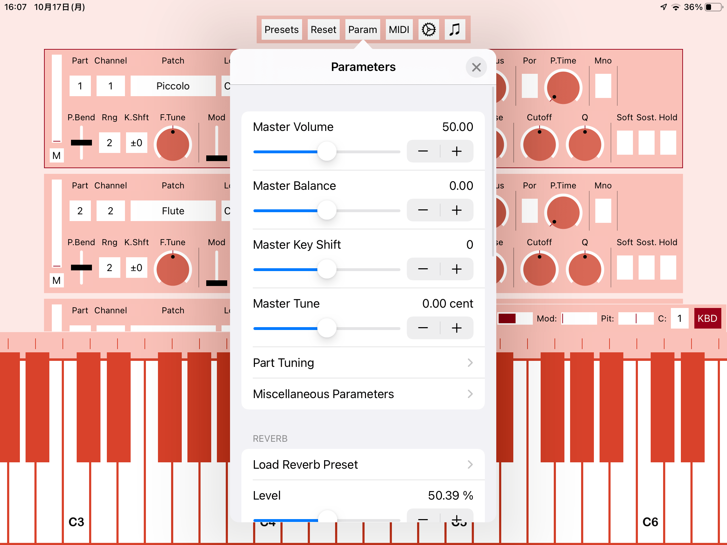The width and height of the screenshot is (727, 545).
Task: Toggle Part 2 mute M button
Action: click(x=56, y=280)
